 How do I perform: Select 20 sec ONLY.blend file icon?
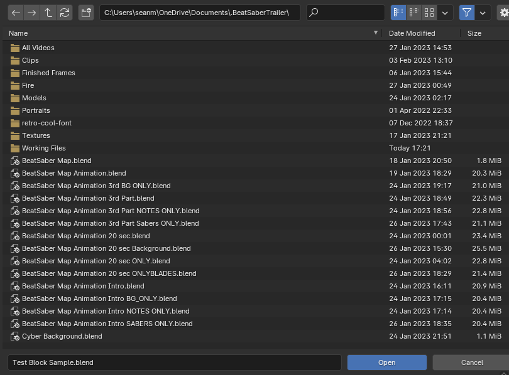coord(15,261)
